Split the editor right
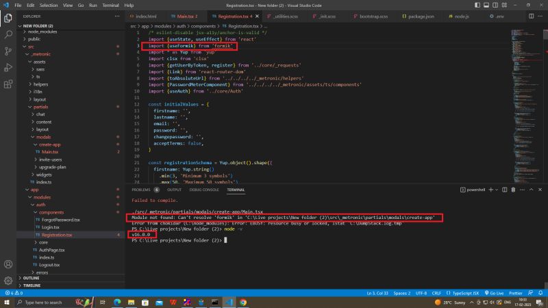The width and height of the screenshot is (548, 308). tap(532, 16)
